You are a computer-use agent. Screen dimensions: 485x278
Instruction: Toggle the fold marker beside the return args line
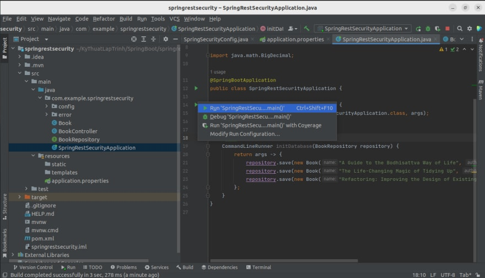click(x=208, y=154)
